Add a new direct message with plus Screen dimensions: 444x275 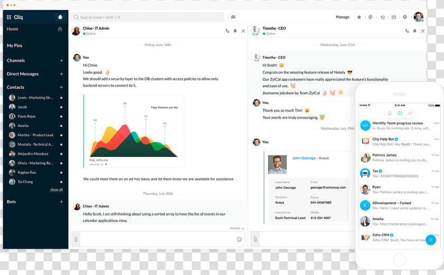(x=61, y=74)
